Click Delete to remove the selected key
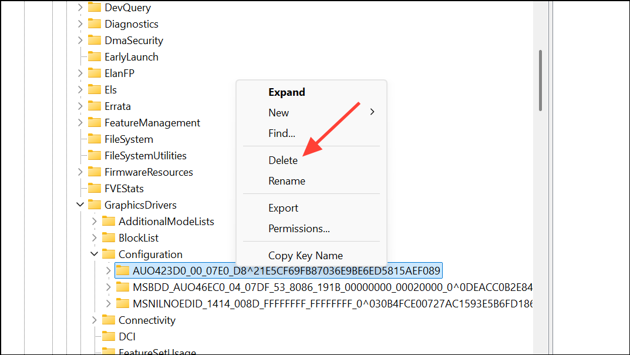The height and width of the screenshot is (355, 630). (283, 160)
